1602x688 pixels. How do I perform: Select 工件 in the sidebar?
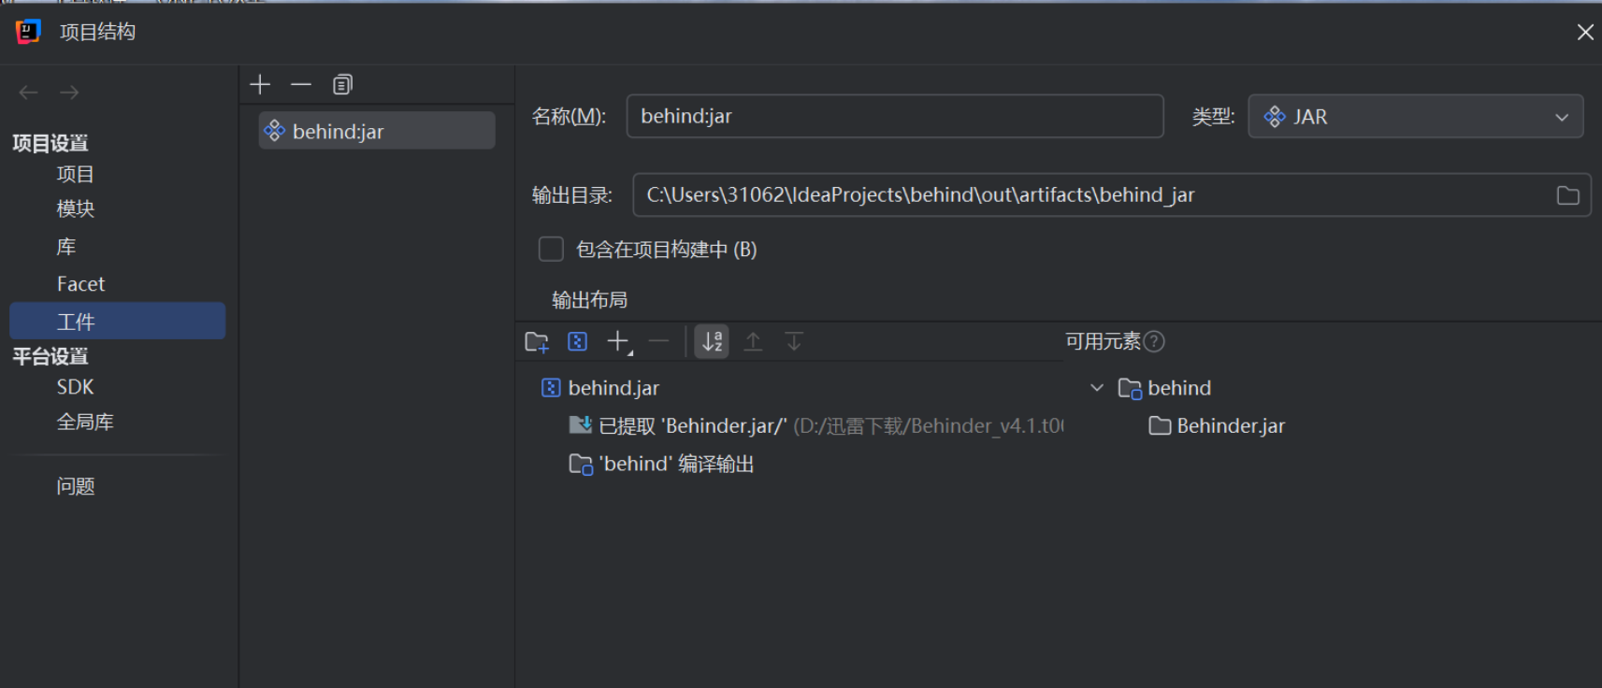117,322
